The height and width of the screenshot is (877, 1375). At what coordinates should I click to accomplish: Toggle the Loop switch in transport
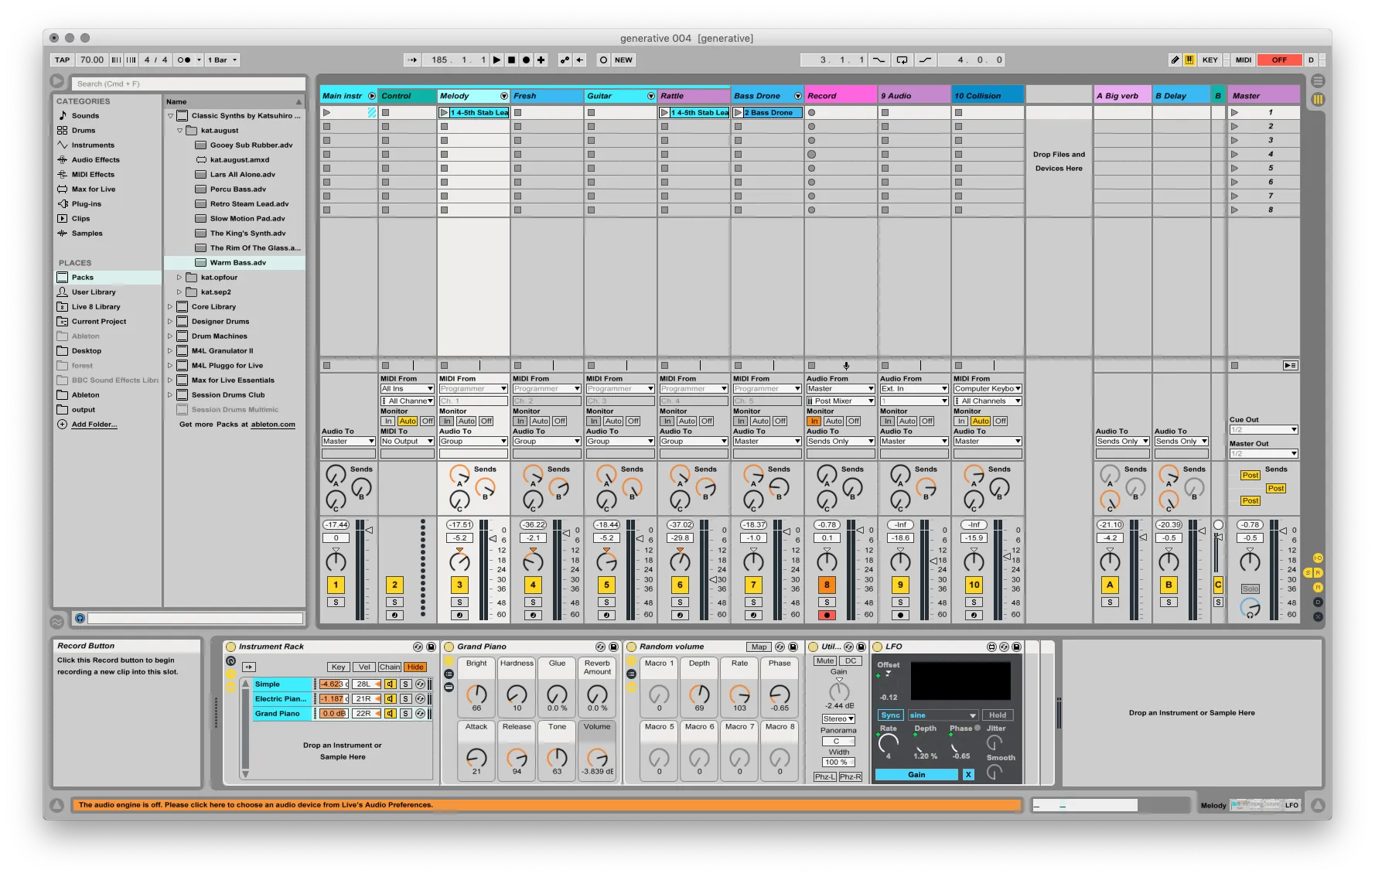(902, 60)
